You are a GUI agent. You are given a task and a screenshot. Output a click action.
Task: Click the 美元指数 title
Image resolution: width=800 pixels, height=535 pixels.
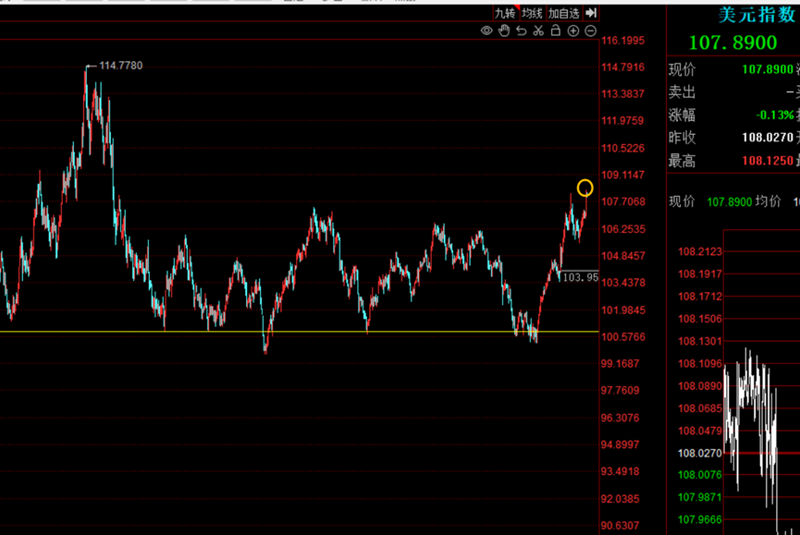click(757, 16)
